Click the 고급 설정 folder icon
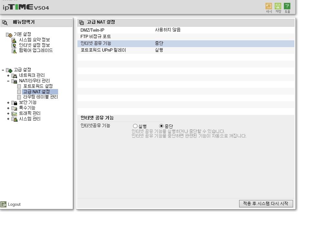314x240 pixels. tap(9, 70)
